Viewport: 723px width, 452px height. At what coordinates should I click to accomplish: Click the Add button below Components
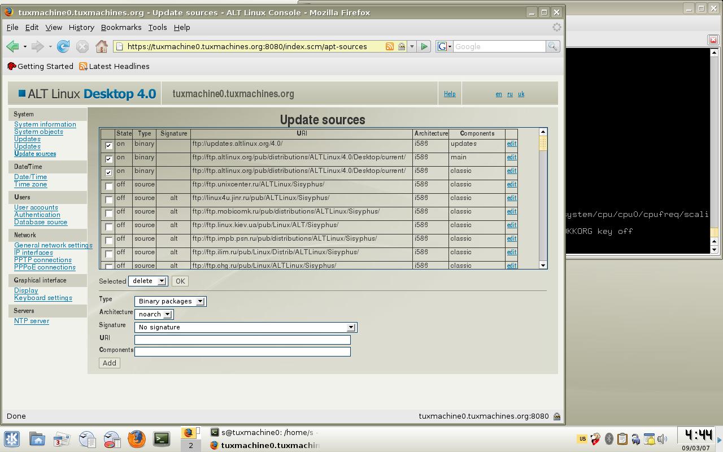(110, 363)
